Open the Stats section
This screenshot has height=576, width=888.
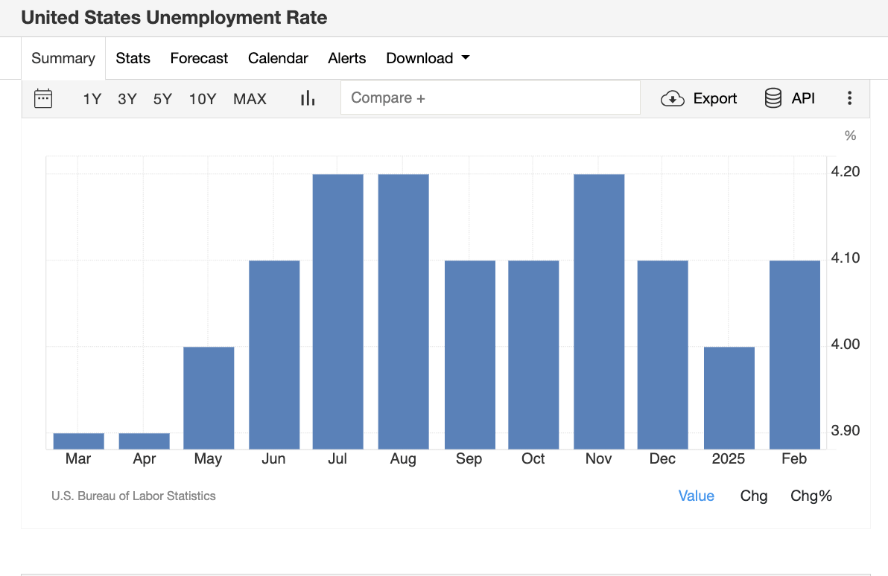[x=133, y=58]
